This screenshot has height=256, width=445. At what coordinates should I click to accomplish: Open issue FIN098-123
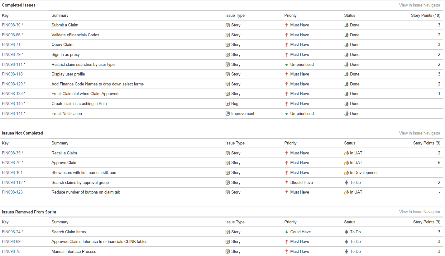(12, 192)
